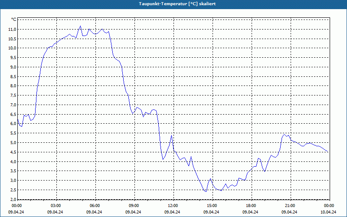The image size is (347, 217).
Task: Select the '5,0' y-axis value
Action: (x=13, y=142)
